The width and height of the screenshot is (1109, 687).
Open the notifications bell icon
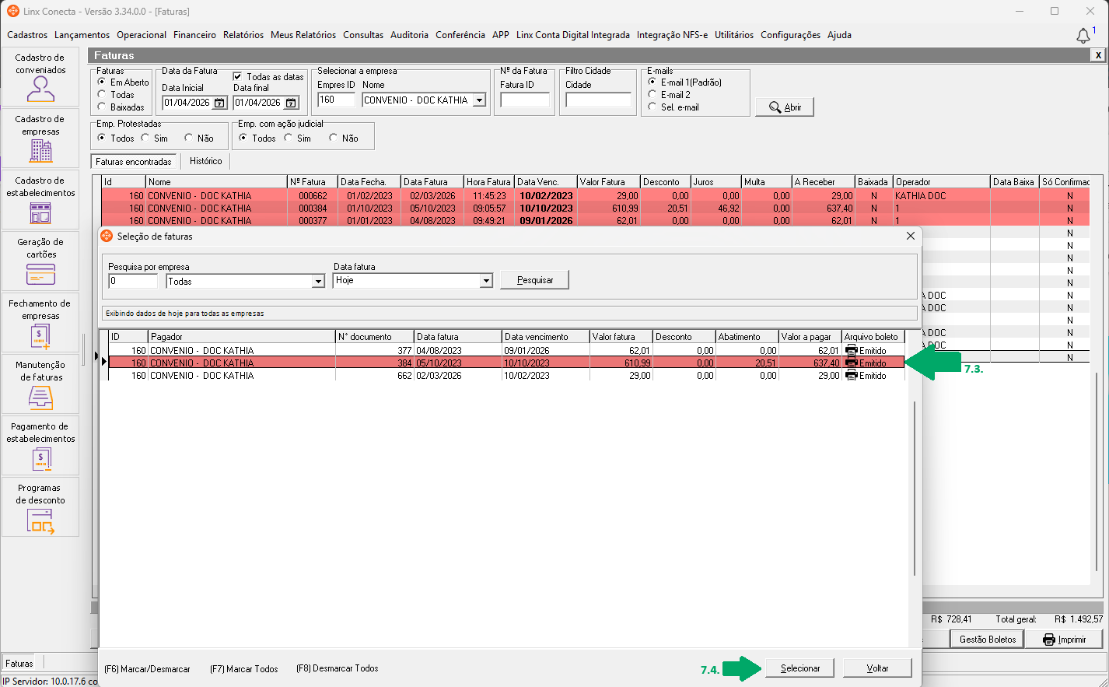1083,36
